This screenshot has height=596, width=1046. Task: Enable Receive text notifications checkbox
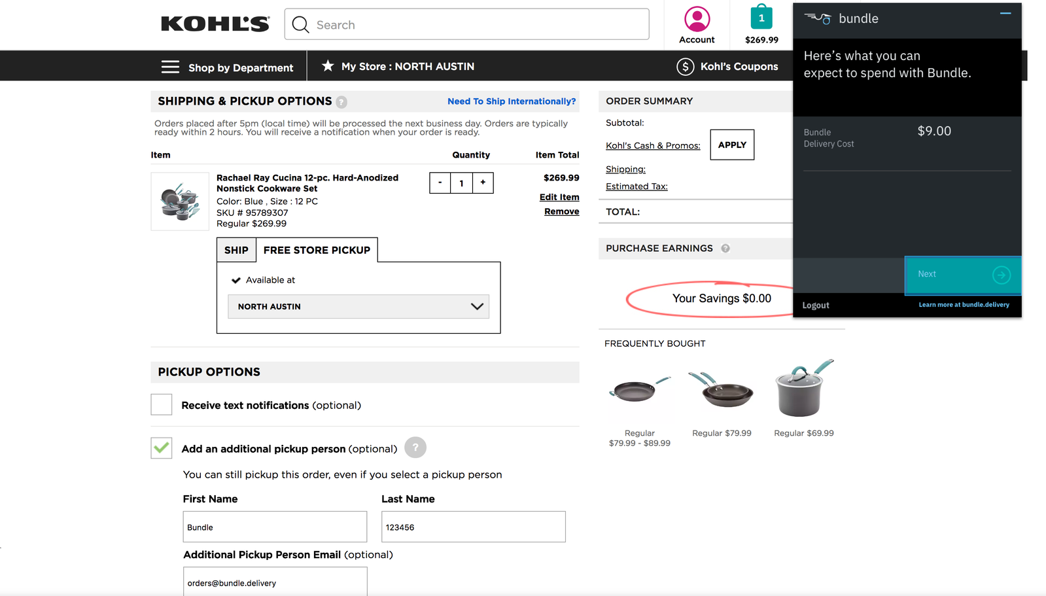click(162, 405)
